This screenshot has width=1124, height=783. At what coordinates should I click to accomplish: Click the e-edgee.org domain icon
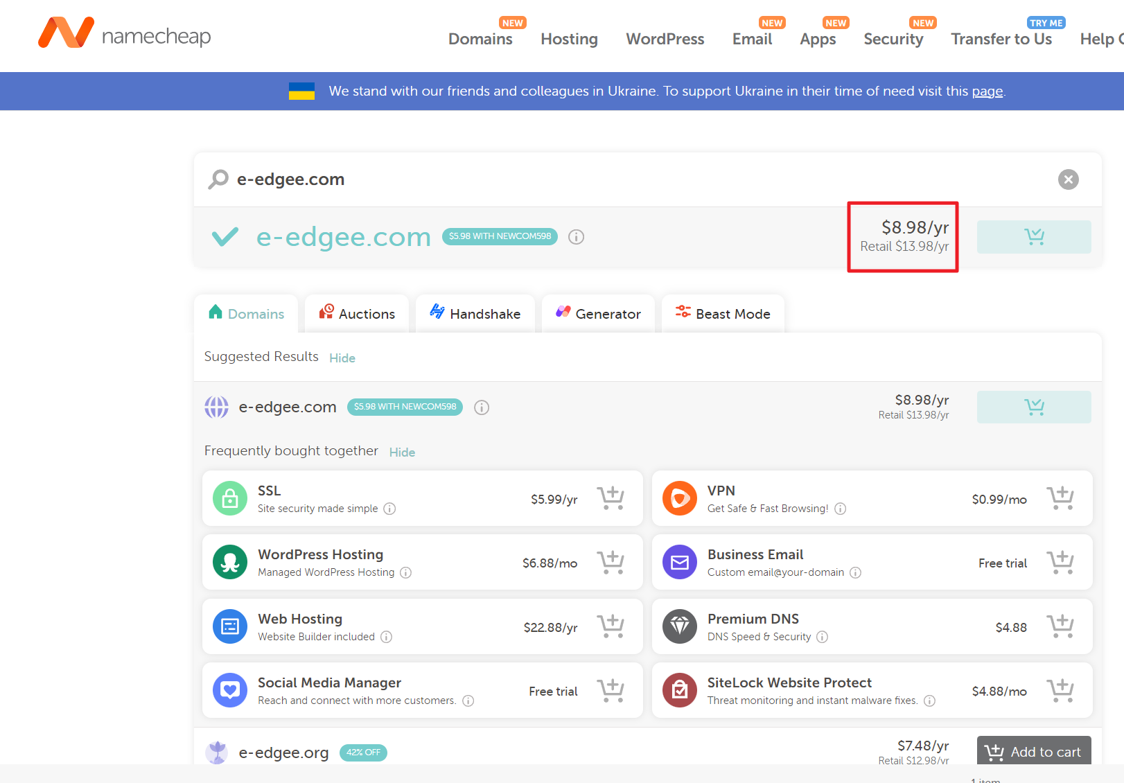pos(217,752)
